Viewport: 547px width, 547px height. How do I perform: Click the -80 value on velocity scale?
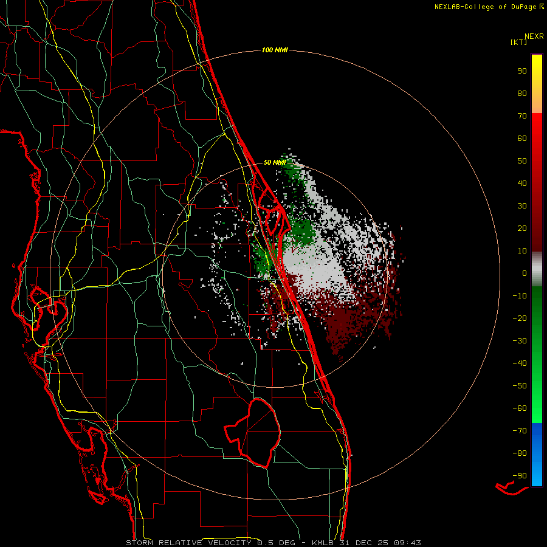[x=520, y=453]
